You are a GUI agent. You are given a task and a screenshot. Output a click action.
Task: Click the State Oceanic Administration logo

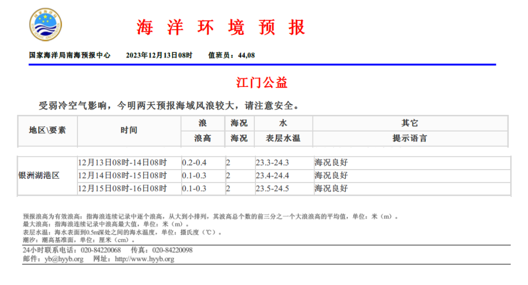(x=45, y=26)
